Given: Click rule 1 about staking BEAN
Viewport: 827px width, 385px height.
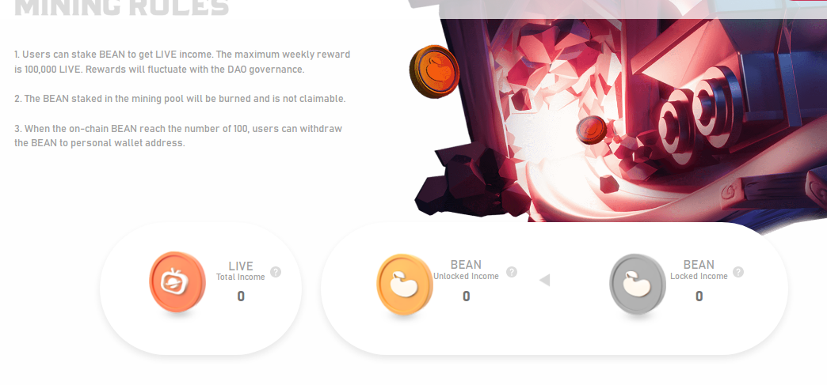Looking at the screenshot, I should (x=182, y=62).
